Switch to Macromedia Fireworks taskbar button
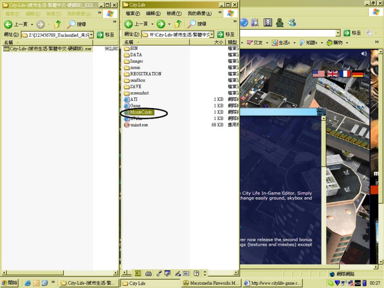 click(211, 283)
